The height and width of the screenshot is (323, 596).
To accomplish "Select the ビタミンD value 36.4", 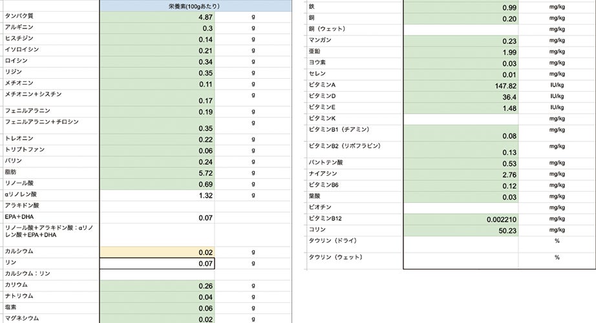I will 462,97.
